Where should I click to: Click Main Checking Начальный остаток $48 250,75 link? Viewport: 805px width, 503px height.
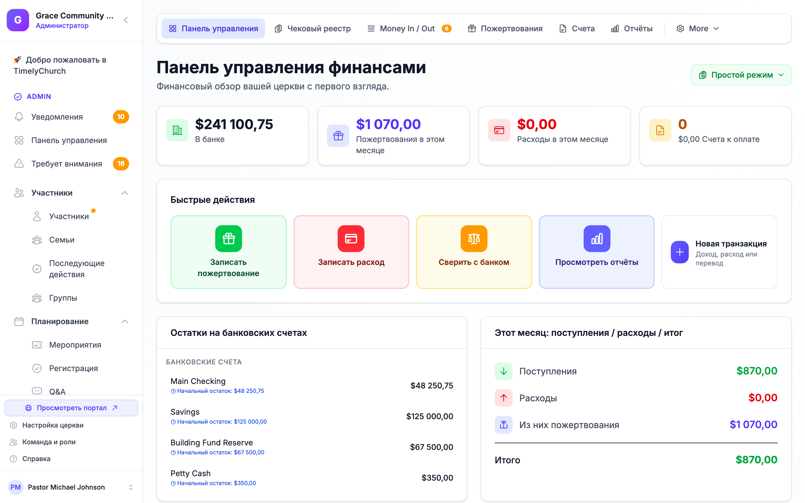(217, 391)
